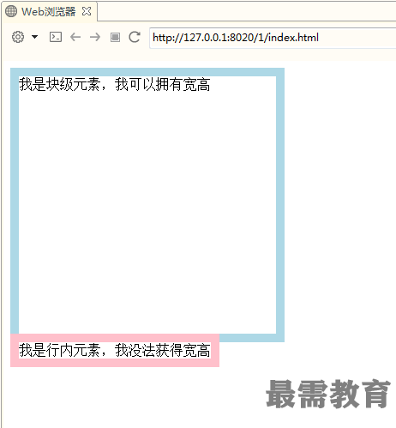This screenshot has width=396, height=428.
Task: Open the browser settings gear icon
Action: pyautogui.click(x=18, y=37)
